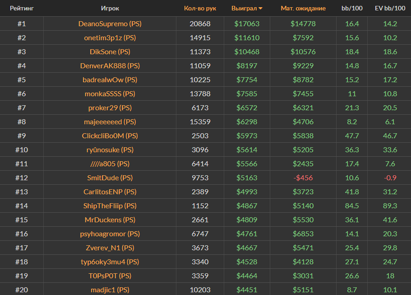View psyhoagromor (PS) player profile
411x295 pixels.
[x=110, y=234]
